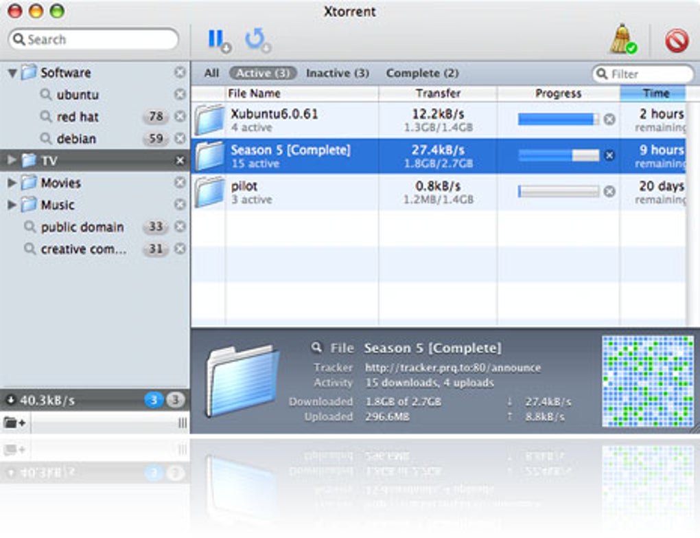Sort by the Transfer column header
700x538 pixels.
click(438, 93)
